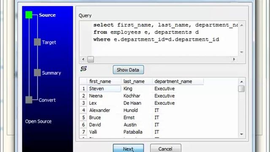Click the data grid scroll down arrow
Screen dimensions: 270x152
[241, 134]
